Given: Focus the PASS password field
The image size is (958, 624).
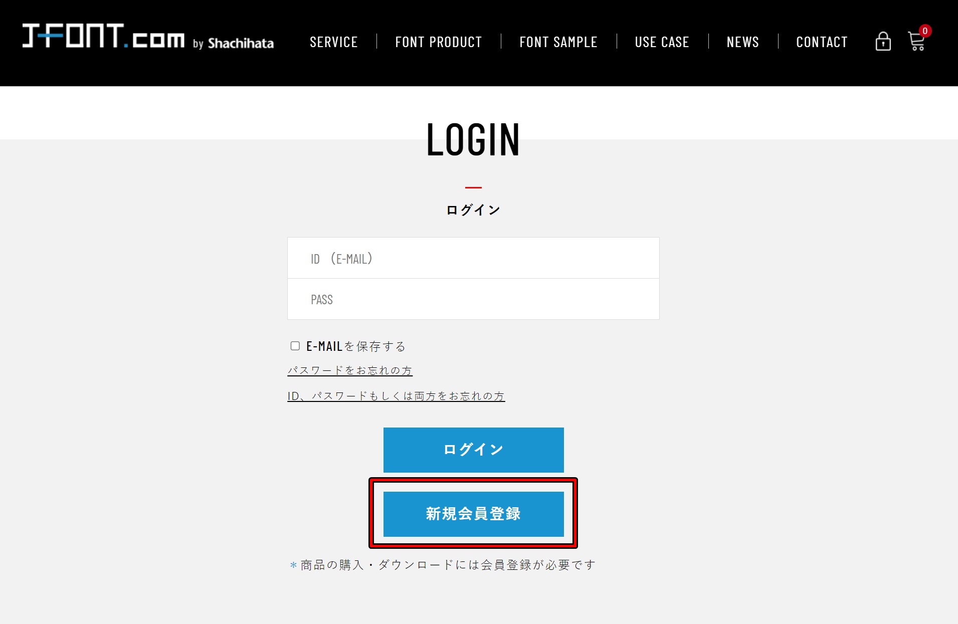Looking at the screenshot, I should click(473, 299).
